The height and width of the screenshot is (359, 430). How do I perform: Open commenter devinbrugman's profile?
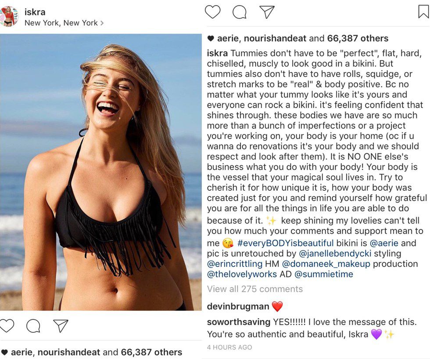point(237,306)
